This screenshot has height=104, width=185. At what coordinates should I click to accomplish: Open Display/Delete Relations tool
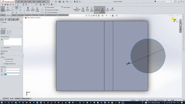pyautogui.click(x=77, y=9)
